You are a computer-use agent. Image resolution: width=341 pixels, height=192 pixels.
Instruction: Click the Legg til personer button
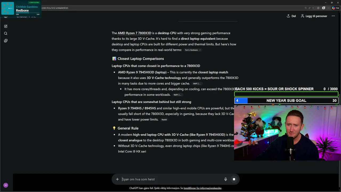click(314, 16)
